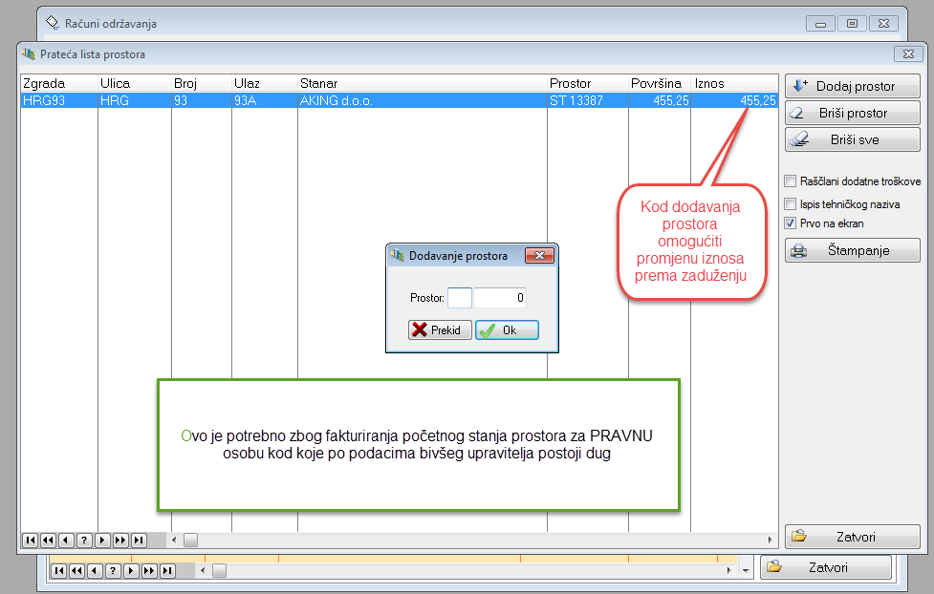Click Zatvori in Računi održavanja window
934x594 pixels.
point(826,567)
